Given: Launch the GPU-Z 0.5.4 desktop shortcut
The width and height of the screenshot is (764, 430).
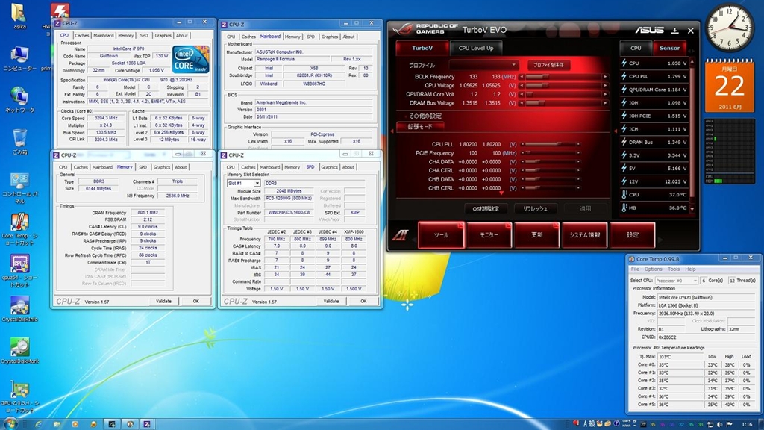Looking at the screenshot, I should 19,396.
